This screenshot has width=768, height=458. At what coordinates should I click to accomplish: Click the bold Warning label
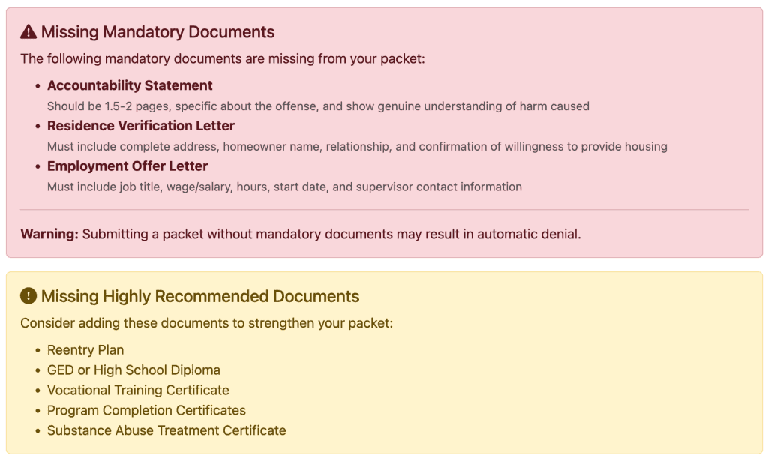click(49, 234)
